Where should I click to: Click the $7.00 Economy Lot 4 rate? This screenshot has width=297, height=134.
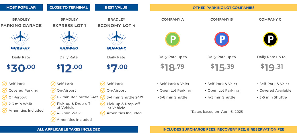117,68
